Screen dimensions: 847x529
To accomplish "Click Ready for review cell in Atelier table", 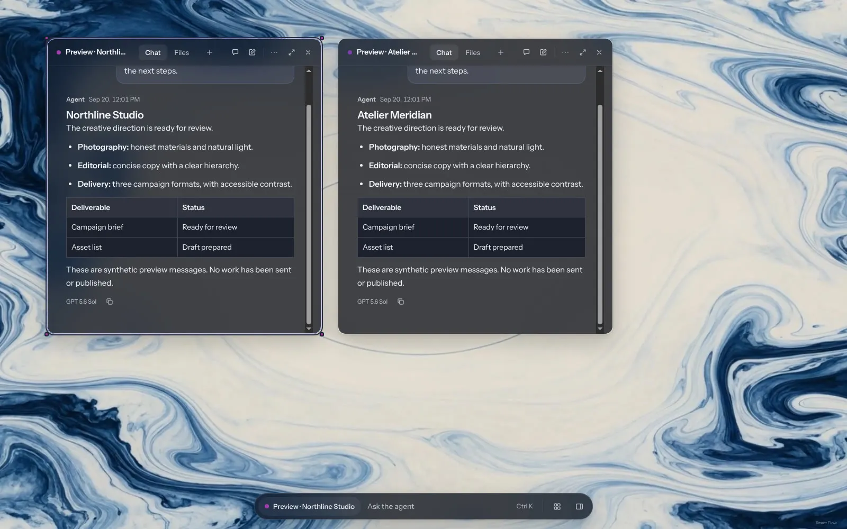I will [527, 227].
